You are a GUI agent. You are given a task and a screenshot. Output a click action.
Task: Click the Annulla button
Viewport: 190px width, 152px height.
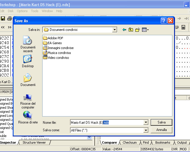click(161, 130)
